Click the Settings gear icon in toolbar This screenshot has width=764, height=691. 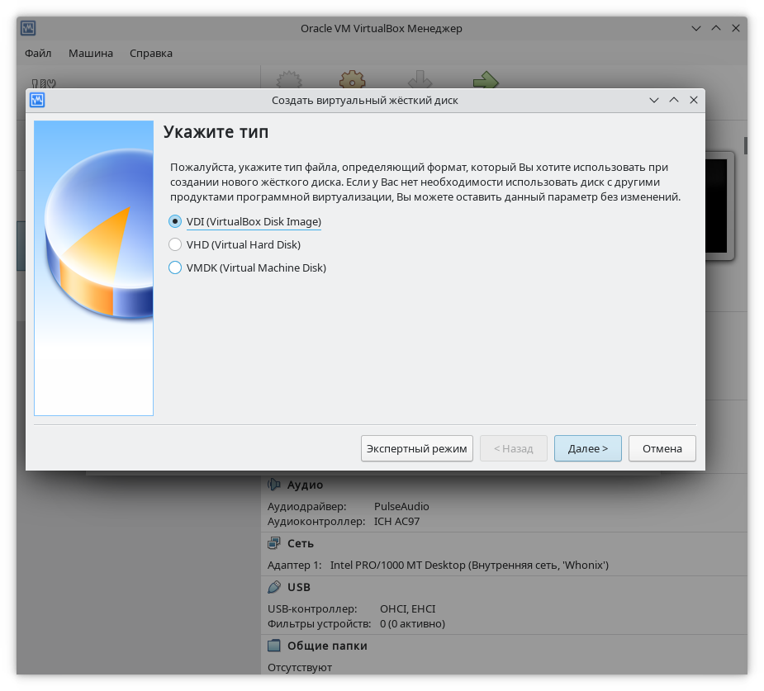pyautogui.click(x=353, y=80)
